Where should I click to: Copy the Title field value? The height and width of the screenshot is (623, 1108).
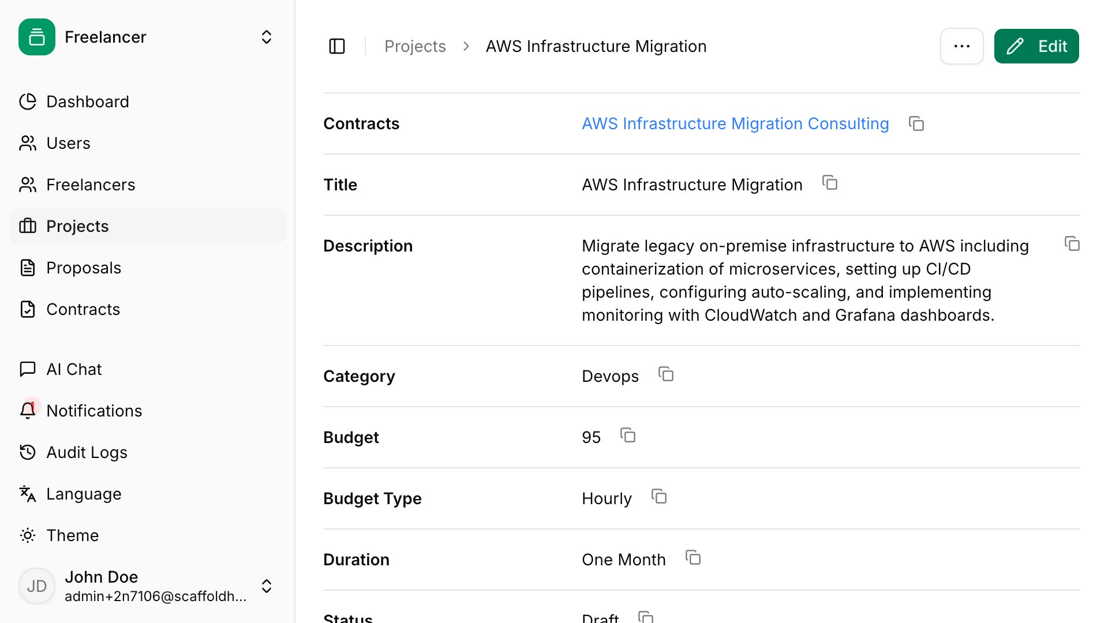click(x=829, y=183)
